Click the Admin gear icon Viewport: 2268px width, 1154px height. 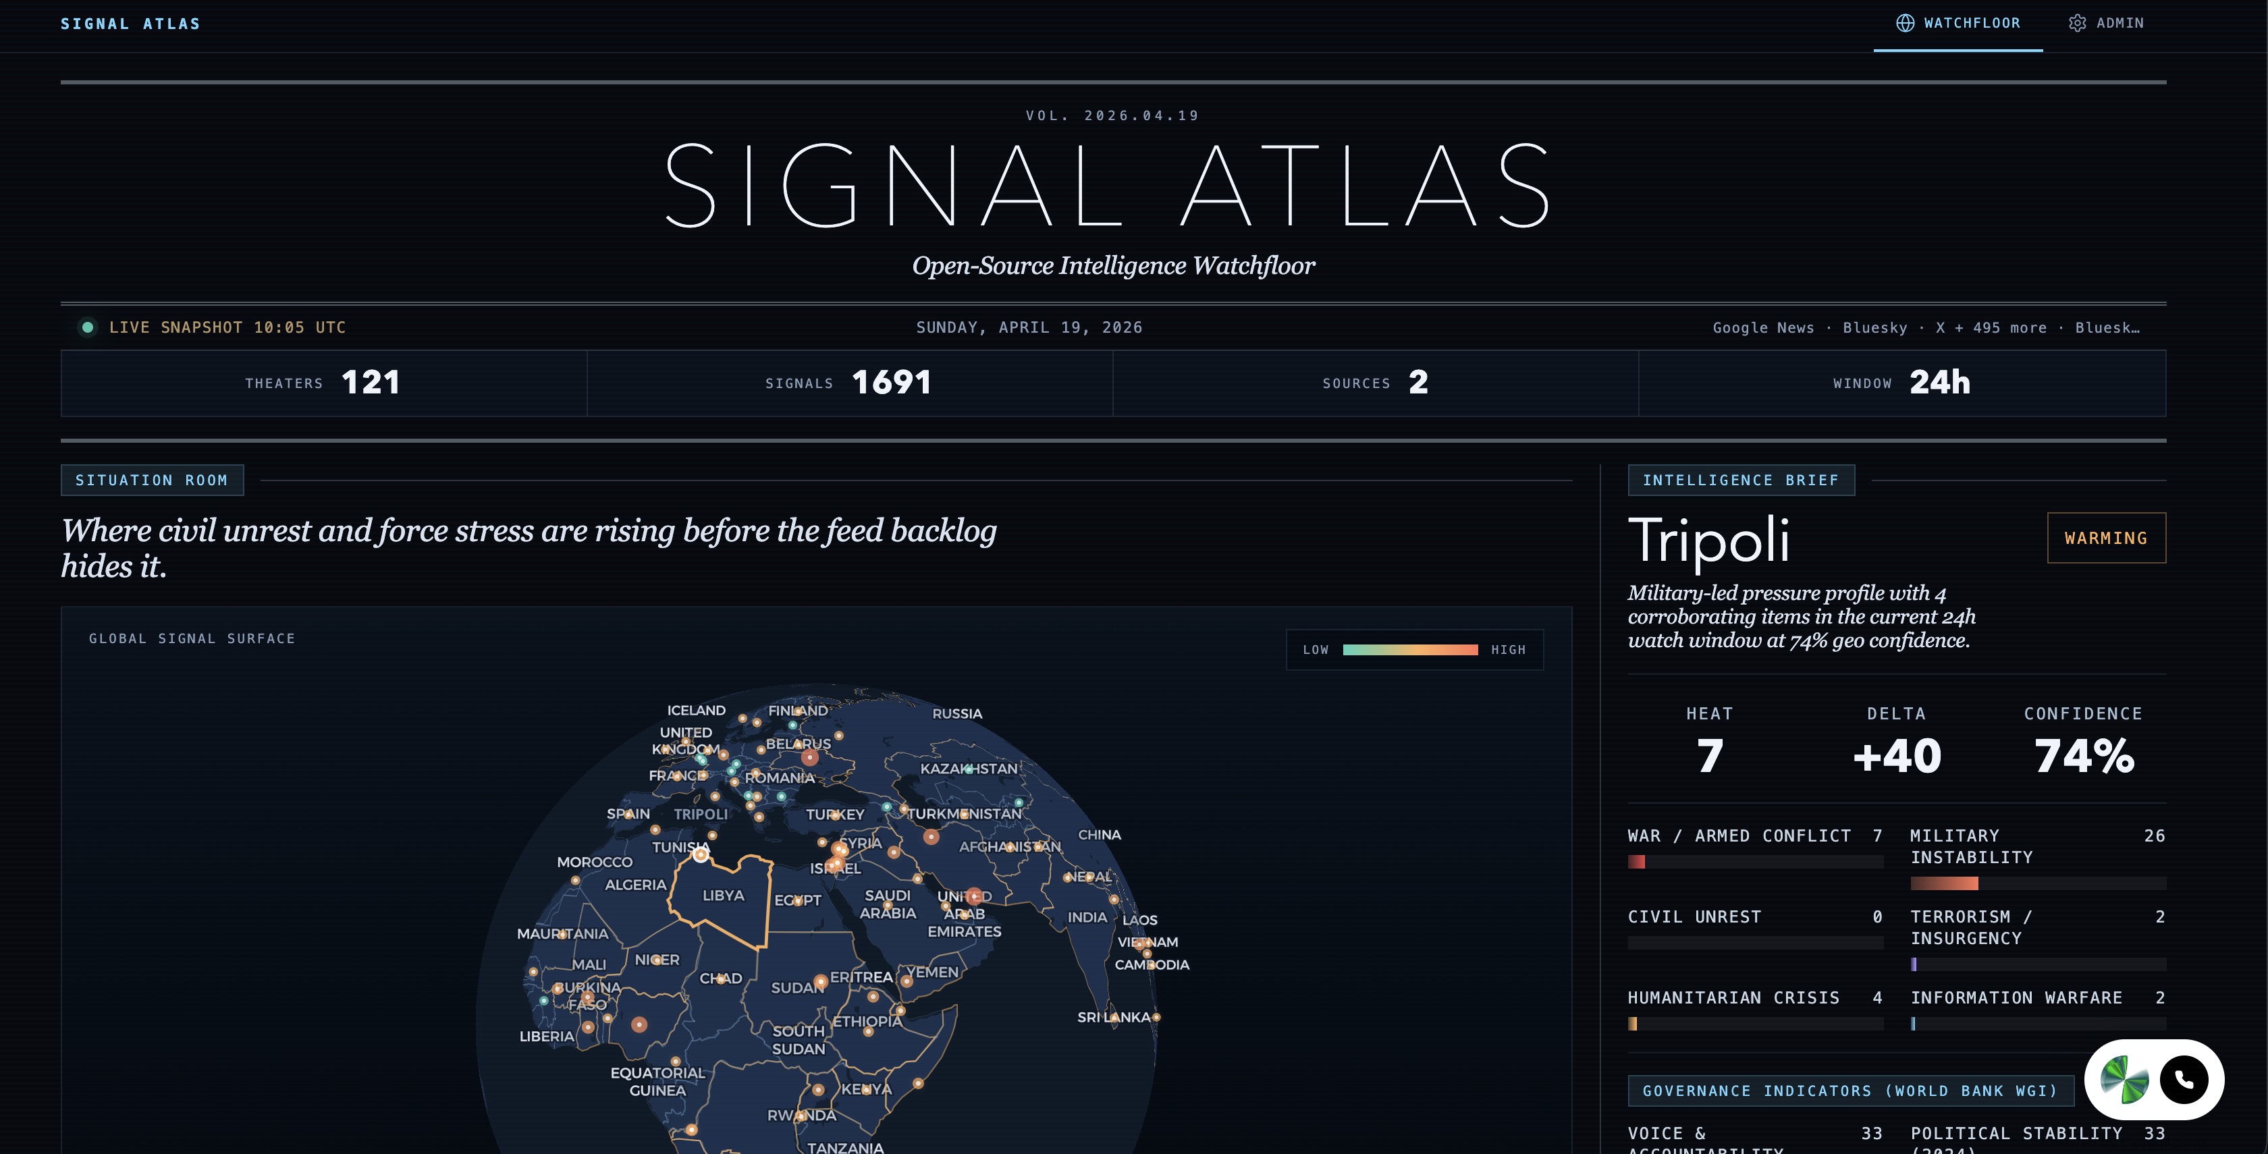tap(2077, 24)
